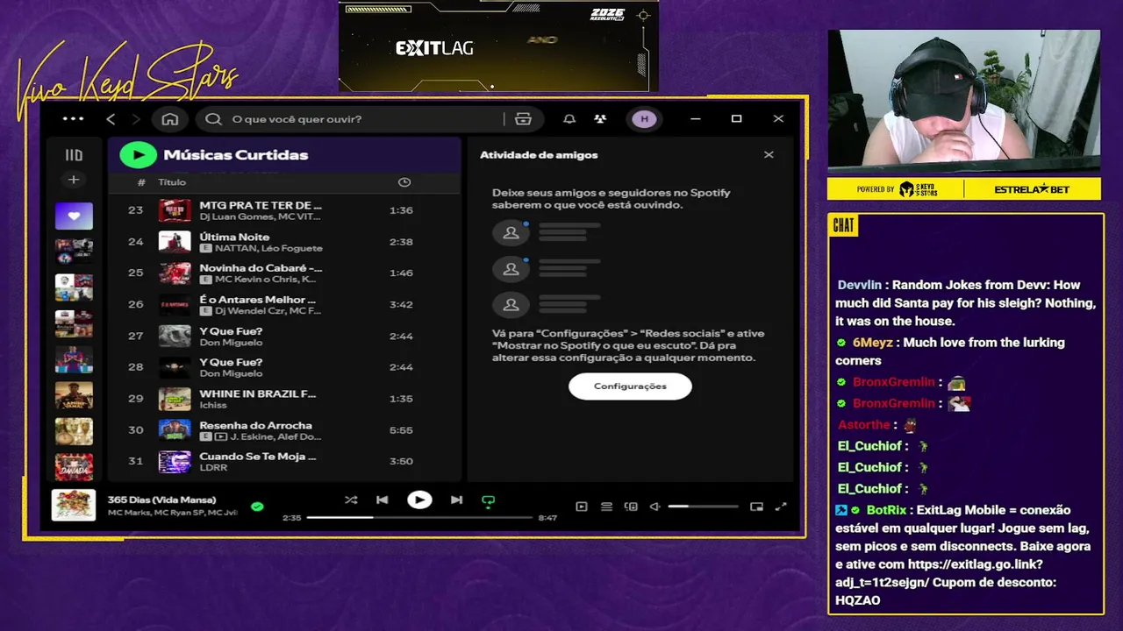Viewport: 1123px width, 631px height.
Task: Adjust the volume slider
Action: click(x=703, y=507)
